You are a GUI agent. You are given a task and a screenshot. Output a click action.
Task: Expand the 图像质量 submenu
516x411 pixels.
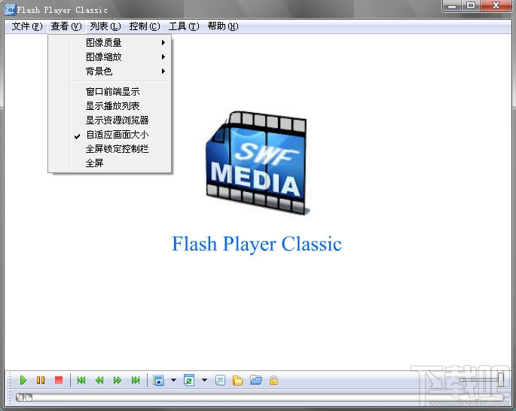(109, 43)
